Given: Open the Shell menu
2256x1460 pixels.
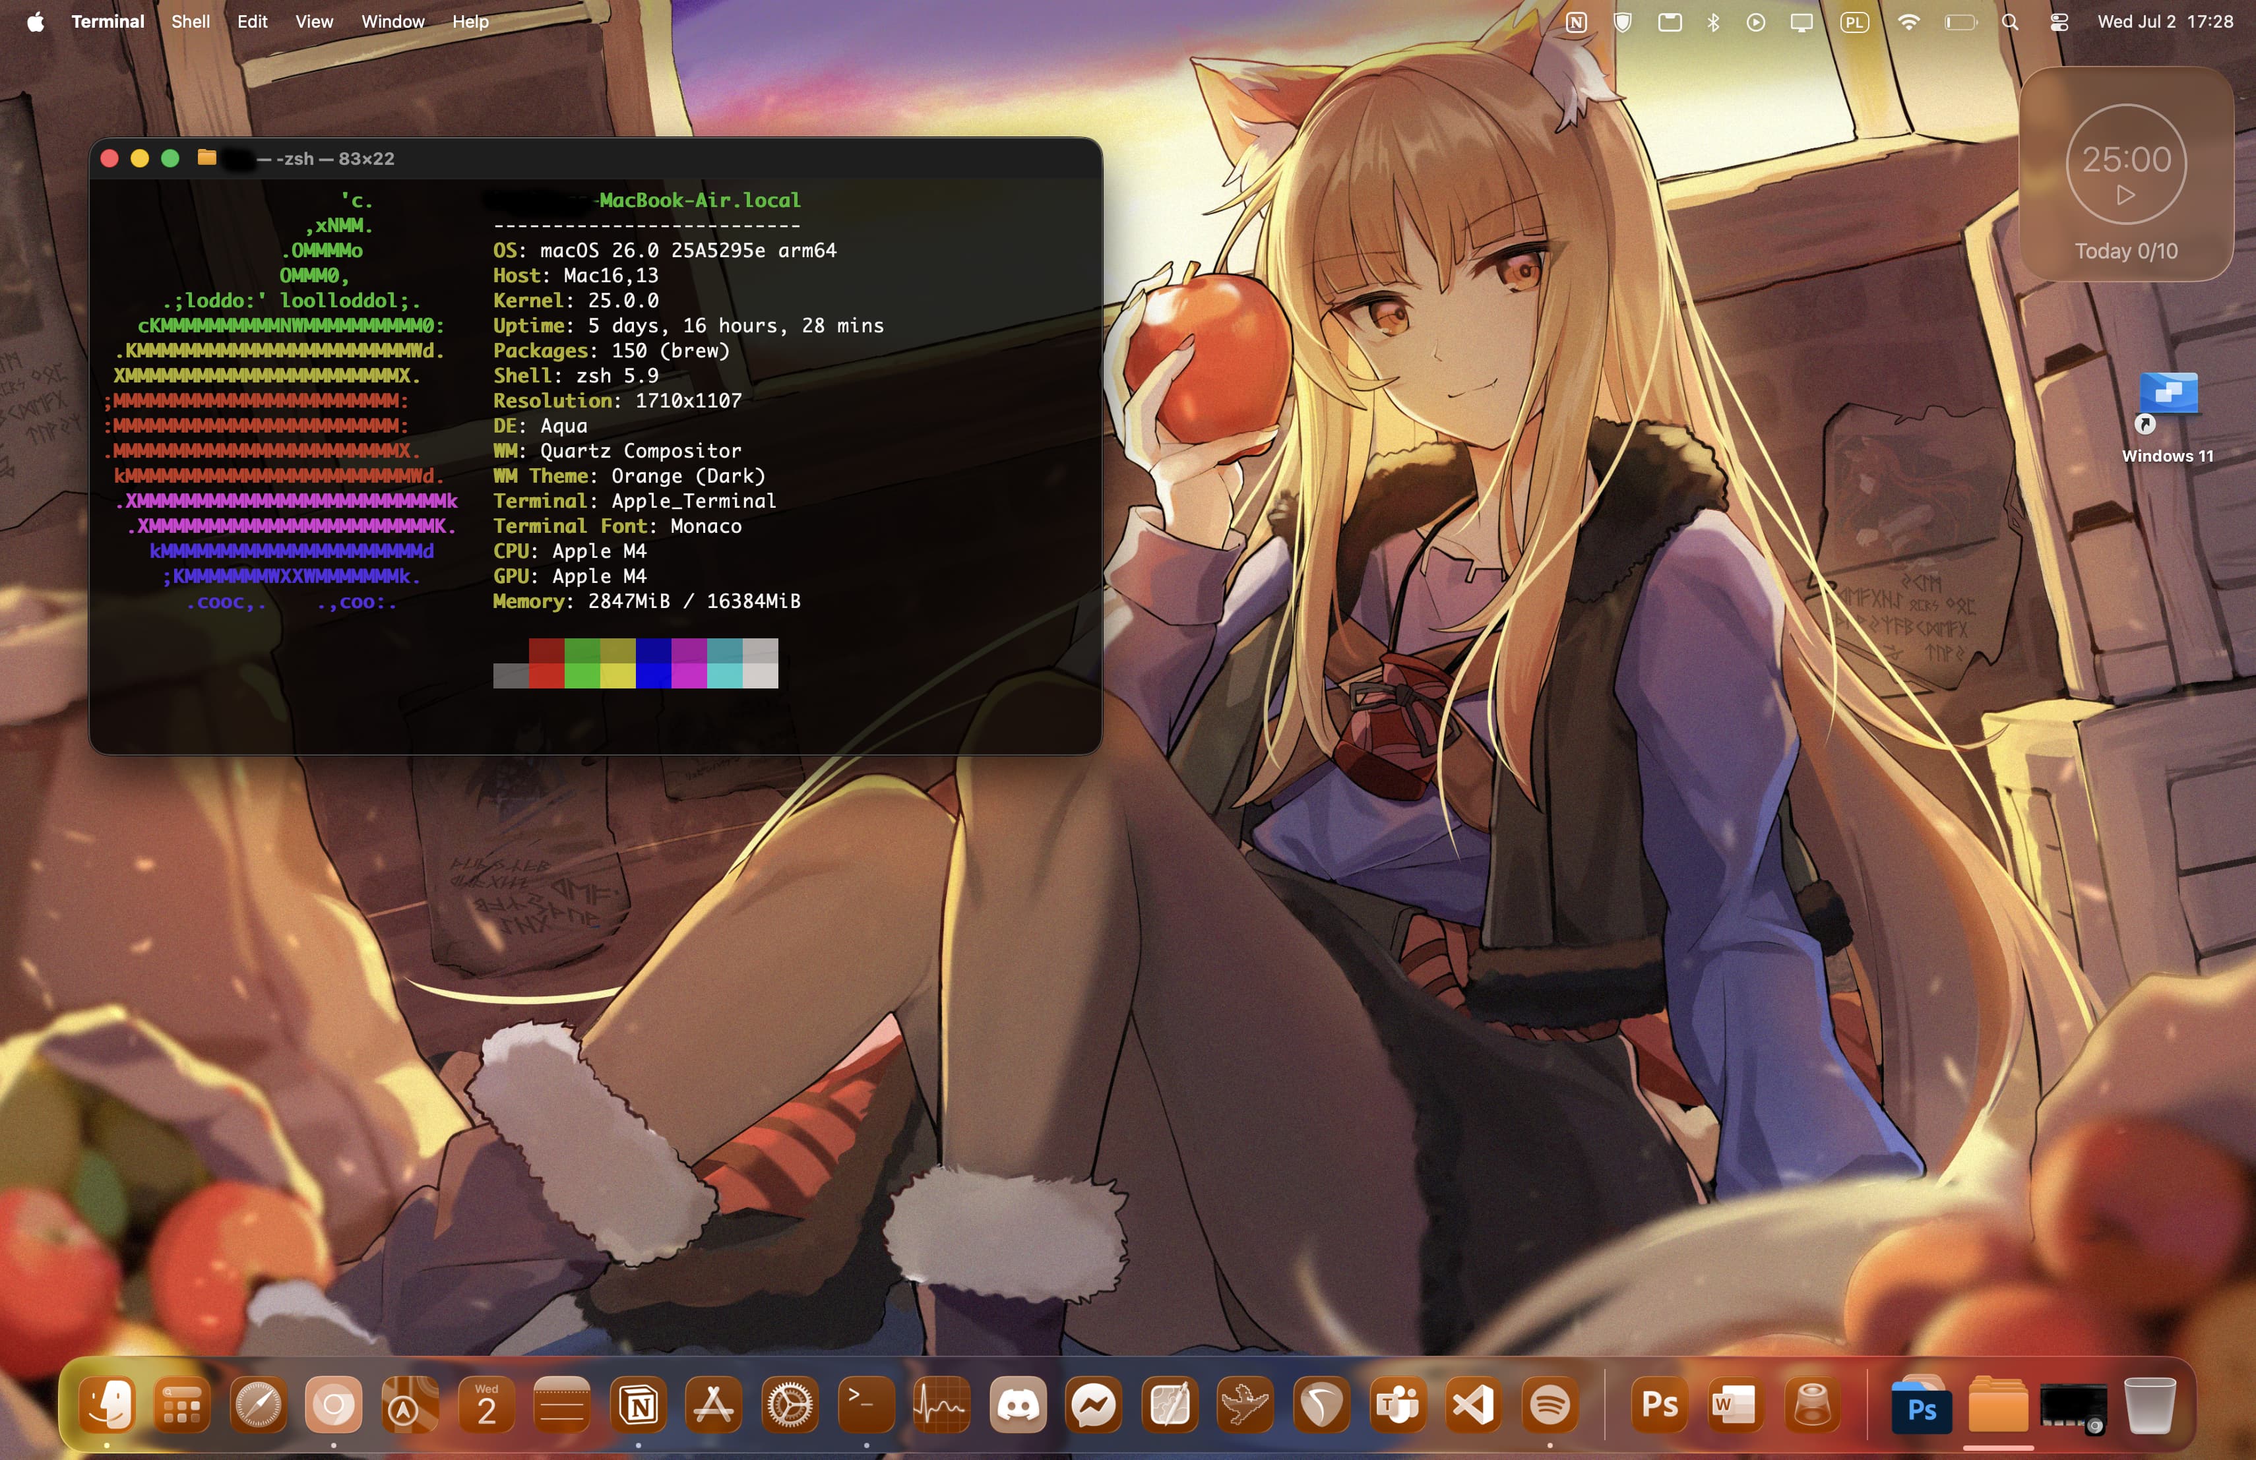Looking at the screenshot, I should click(191, 22).
